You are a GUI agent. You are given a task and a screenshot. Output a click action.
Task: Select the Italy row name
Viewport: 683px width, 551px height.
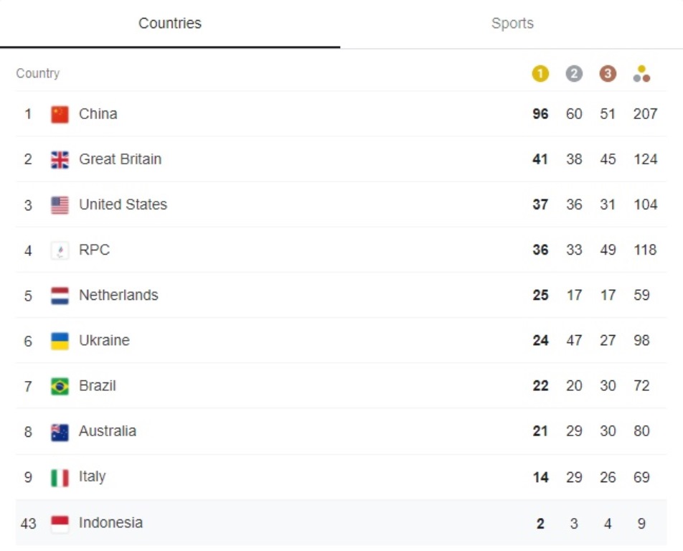click(x=92, y=477)
